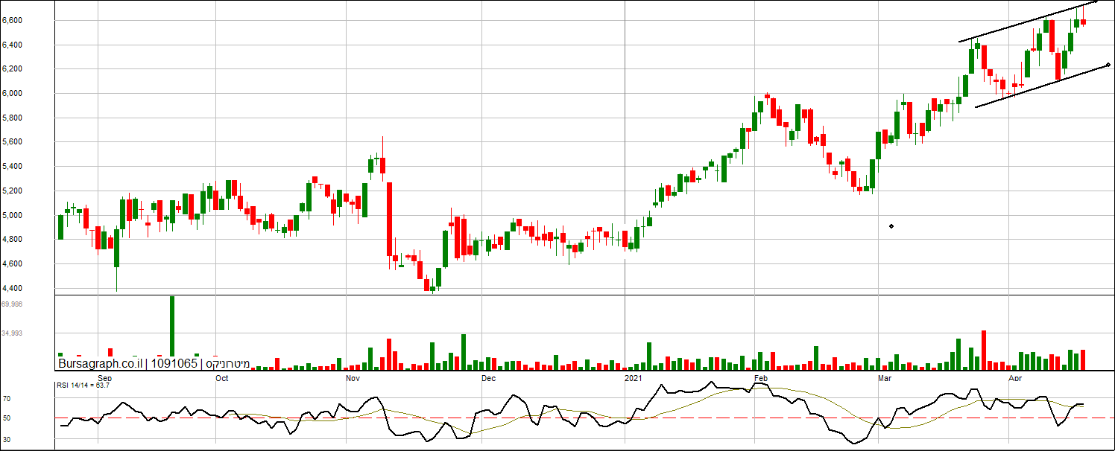Click the 5,600 price axis label

pos(12,141)
